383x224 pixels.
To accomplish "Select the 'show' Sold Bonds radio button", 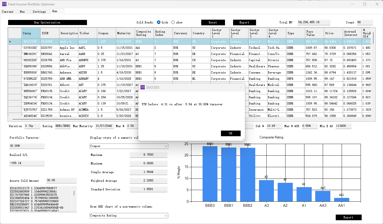I will point(173,22).
